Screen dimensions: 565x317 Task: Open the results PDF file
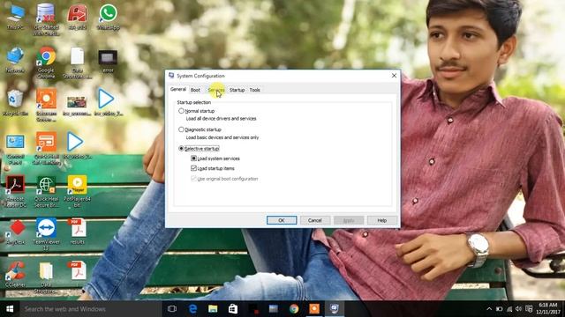click(x=77, y=232)
